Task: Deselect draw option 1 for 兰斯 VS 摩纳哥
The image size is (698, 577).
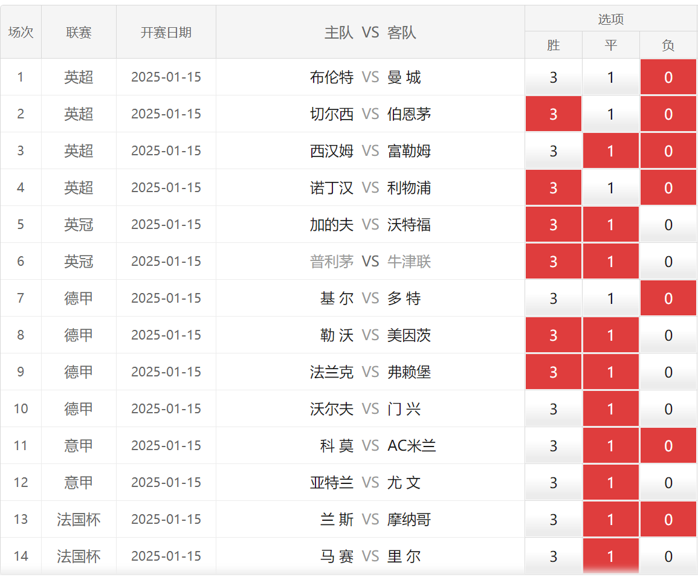Action: pos(611,519)
